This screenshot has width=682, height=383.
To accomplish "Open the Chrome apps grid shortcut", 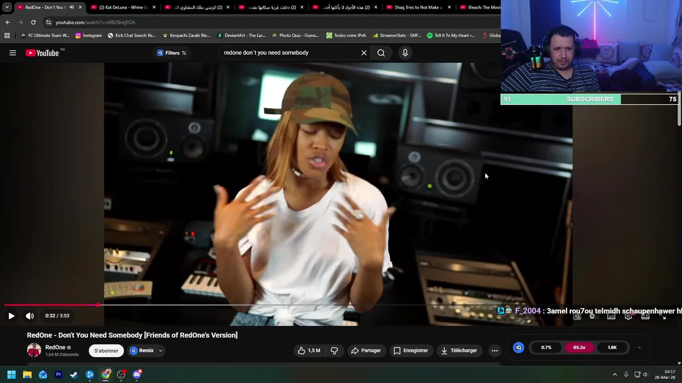I will click(x=7, y=36).
